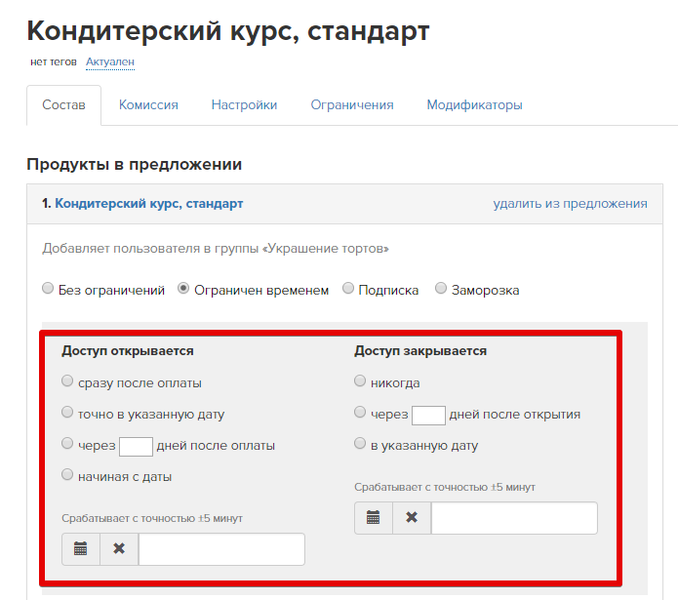Click the 'Актуален' status link
Screen dimensions: 678x600
click(110, 62)
